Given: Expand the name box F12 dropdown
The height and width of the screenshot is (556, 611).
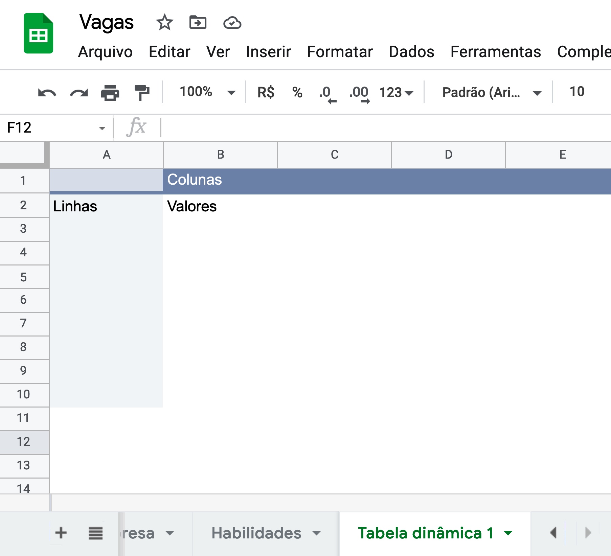Looking at the screenshot, I should click(x=102, y=128).
